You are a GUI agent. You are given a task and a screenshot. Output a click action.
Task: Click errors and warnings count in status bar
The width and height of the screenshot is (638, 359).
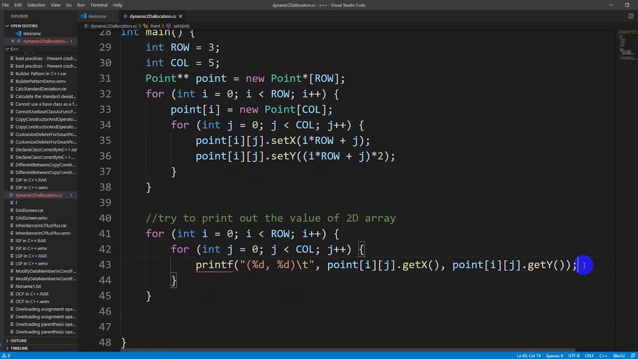tap(7, 356)
